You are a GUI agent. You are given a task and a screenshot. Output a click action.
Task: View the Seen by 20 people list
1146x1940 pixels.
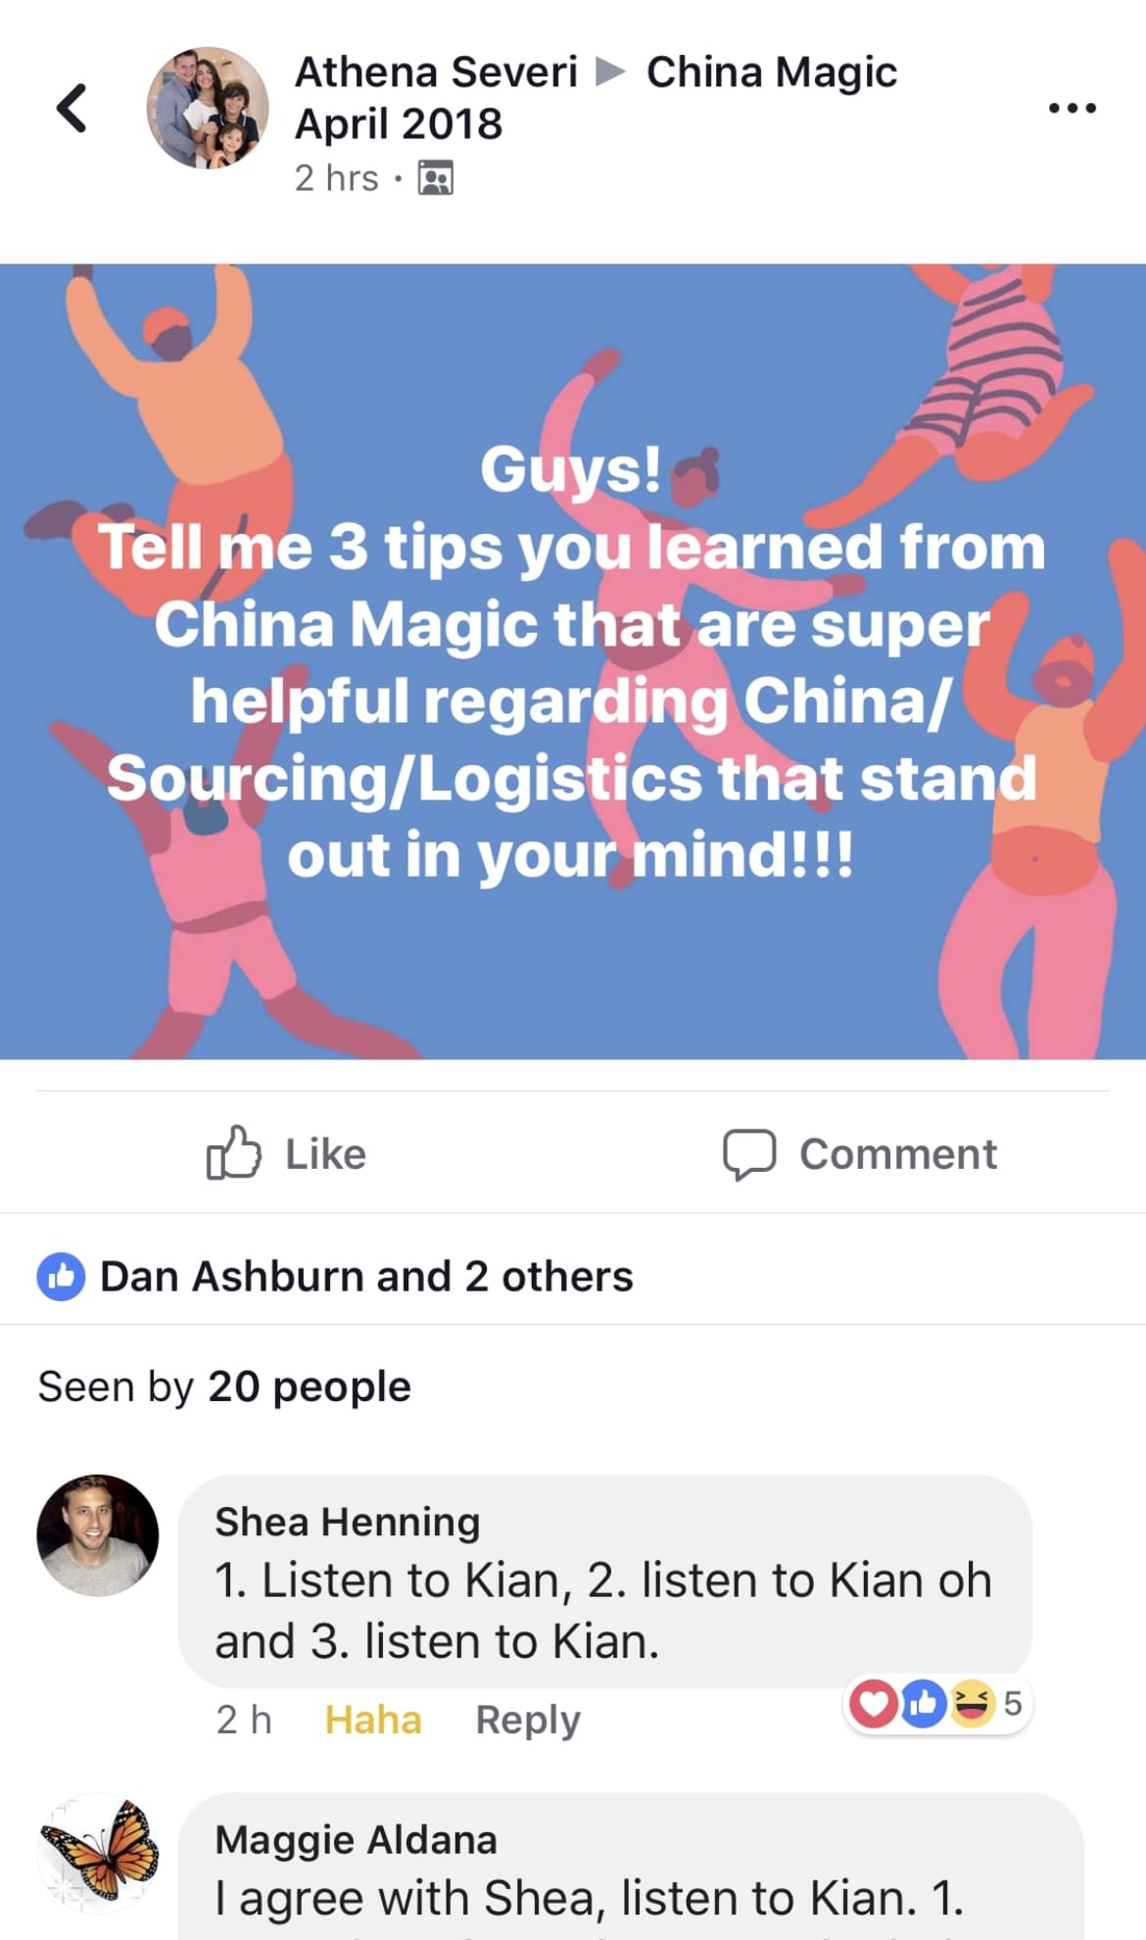coord(224,1386)
